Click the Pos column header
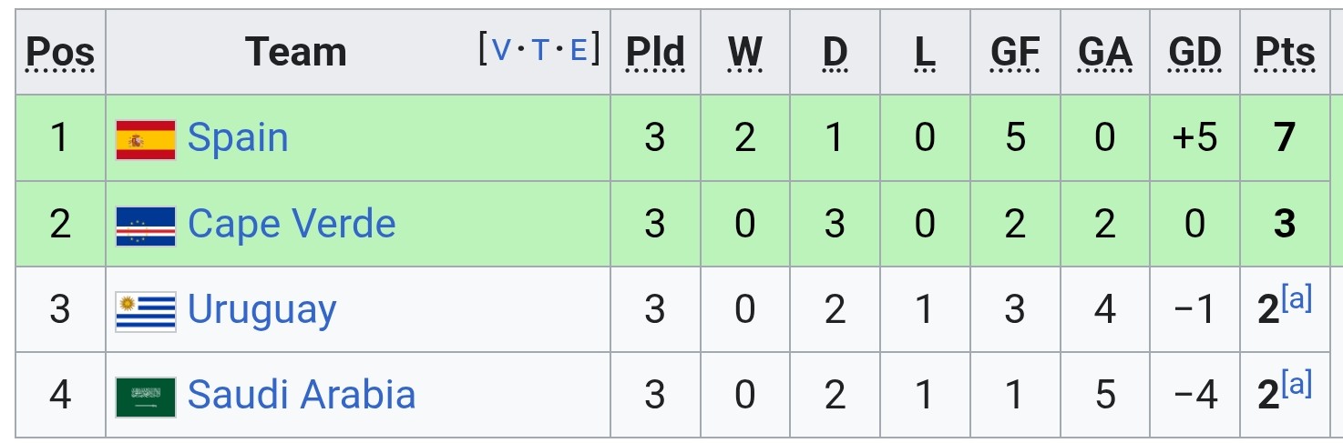 (x=60, y=53)
